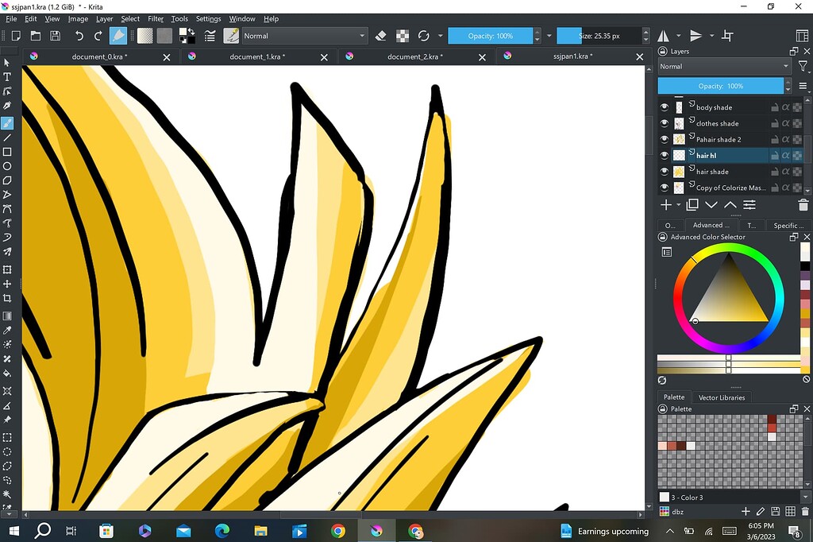Click the layer Opacity slider
The image size is (813, 542).
720,86
